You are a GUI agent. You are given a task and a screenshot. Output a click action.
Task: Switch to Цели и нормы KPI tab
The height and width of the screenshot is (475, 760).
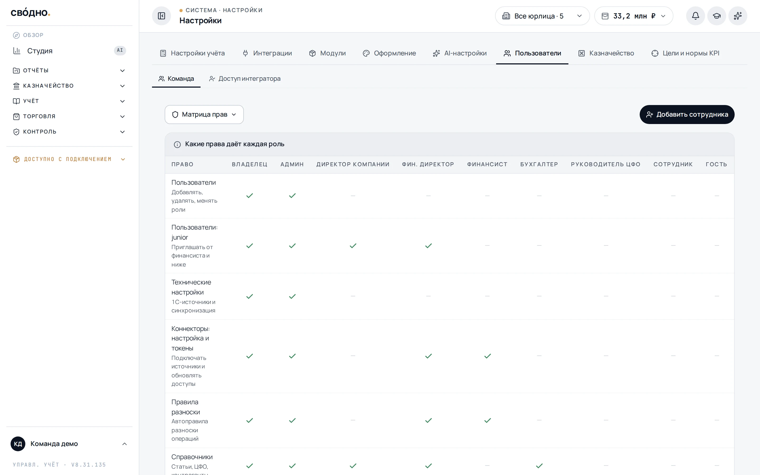(685, 53)
